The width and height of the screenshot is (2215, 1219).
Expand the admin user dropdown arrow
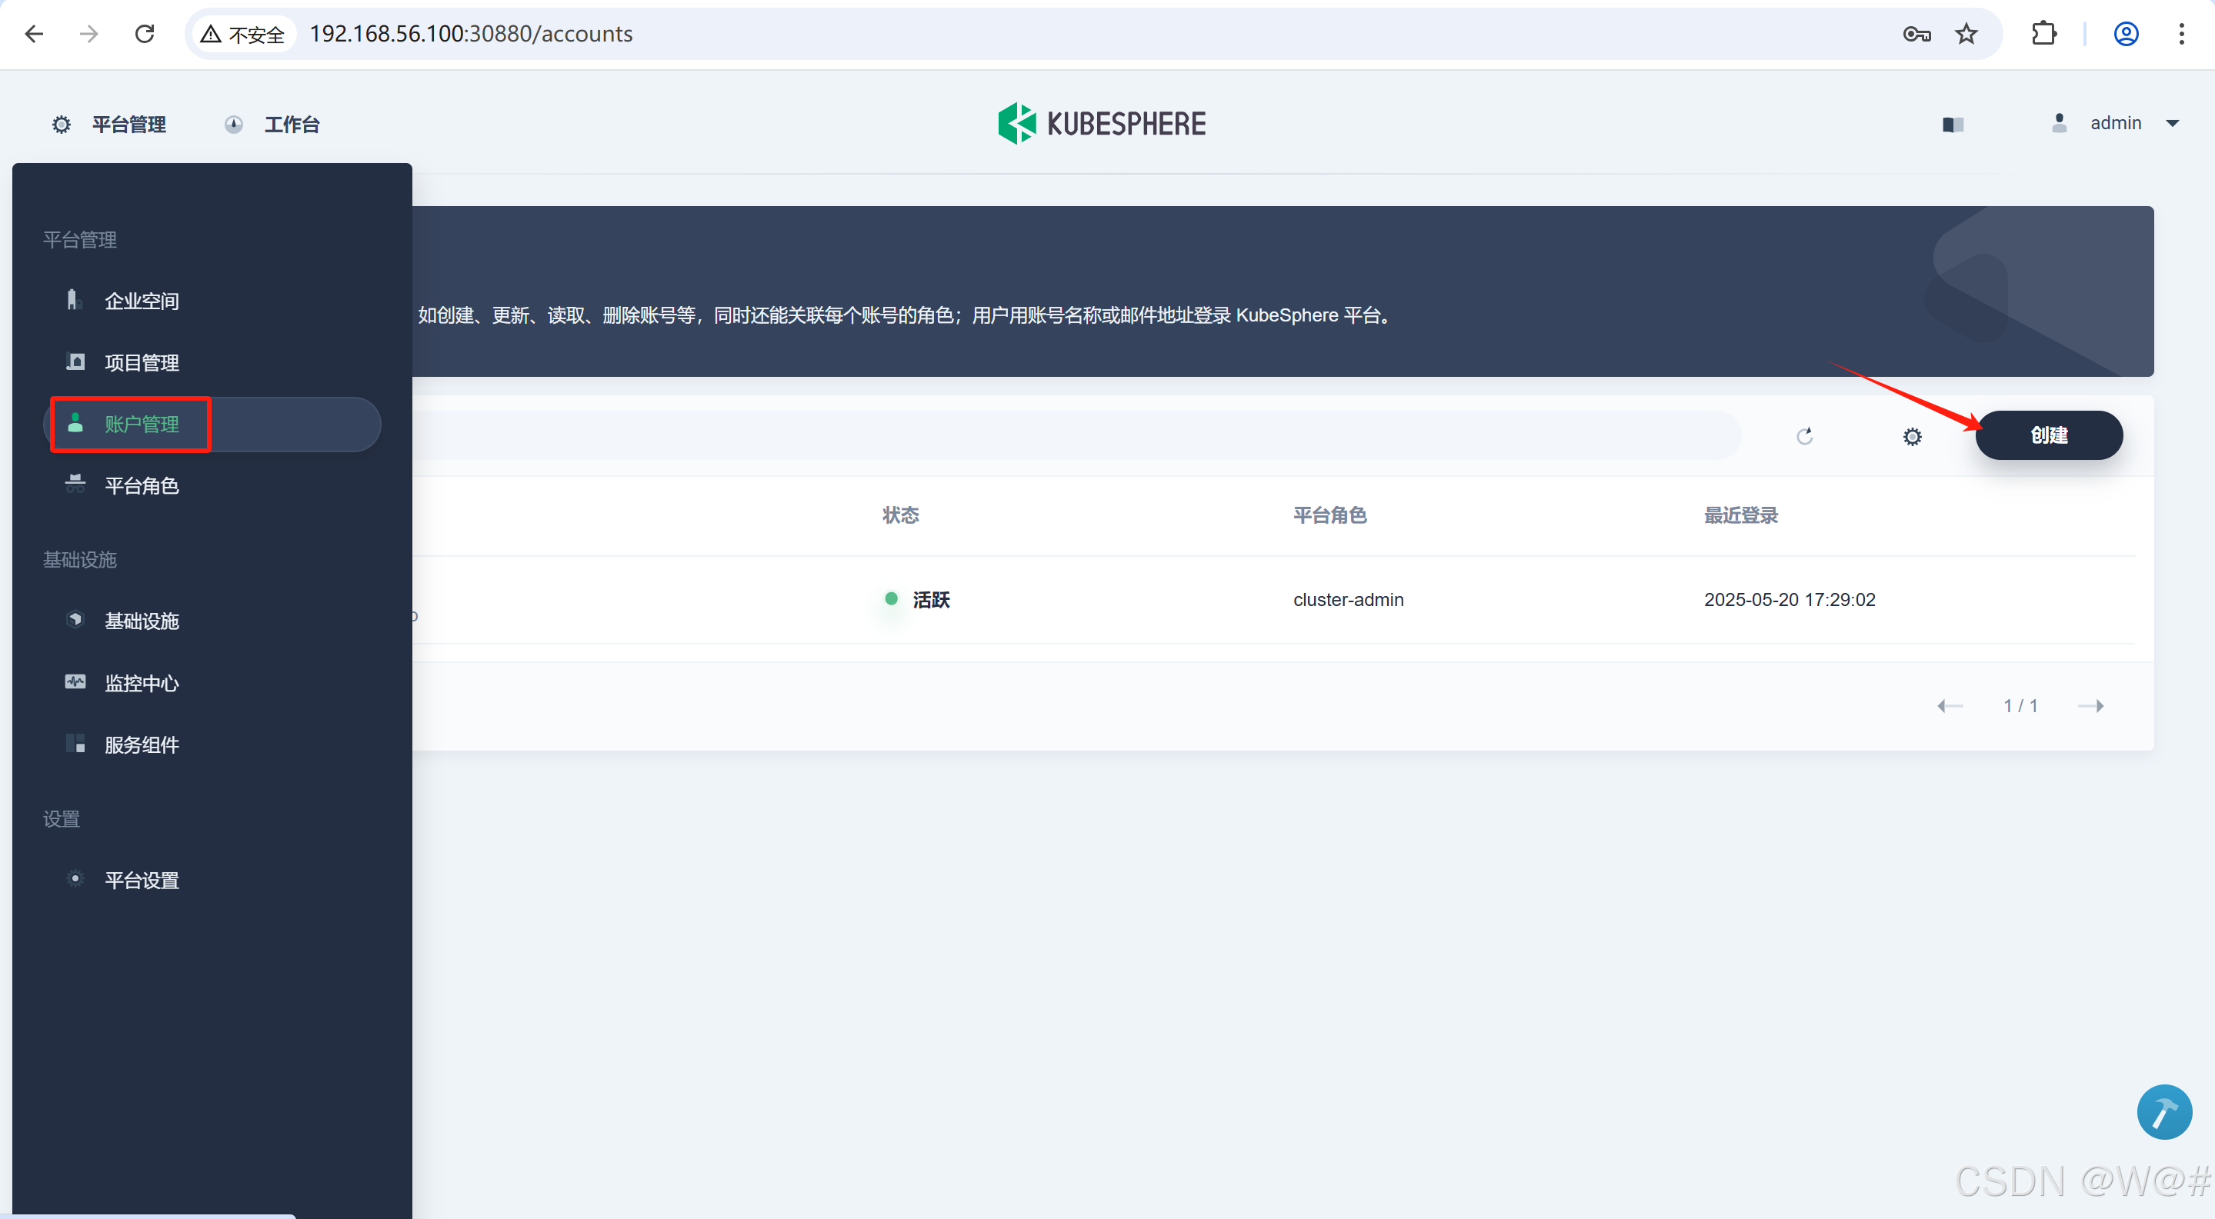pos(2173,124)
